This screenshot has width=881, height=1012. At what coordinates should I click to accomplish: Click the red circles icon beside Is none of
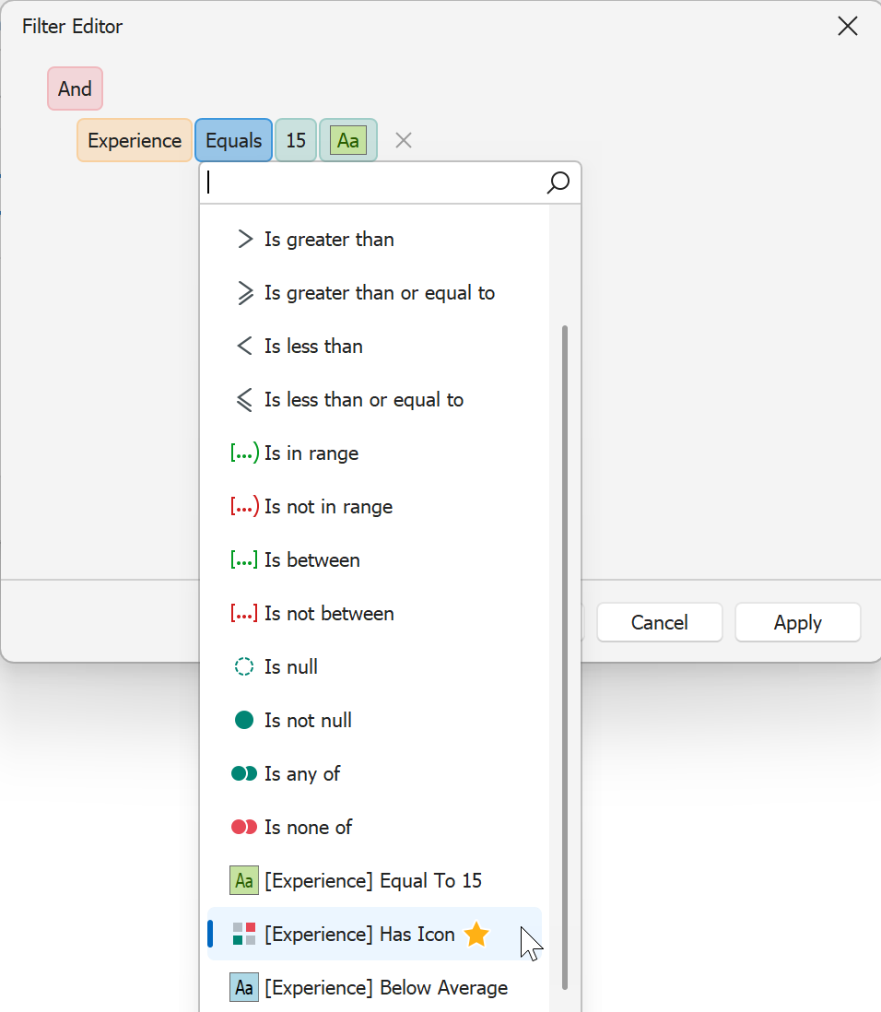pyautogui.click(x=243, y=827)
